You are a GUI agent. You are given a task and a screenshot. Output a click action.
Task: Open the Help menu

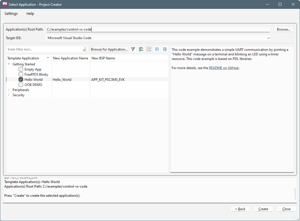click(30, 14)
